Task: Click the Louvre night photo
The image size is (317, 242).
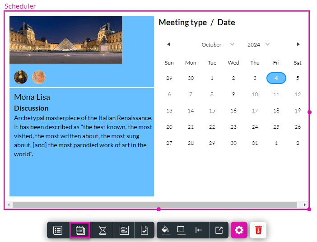Action: coord(66,40)
